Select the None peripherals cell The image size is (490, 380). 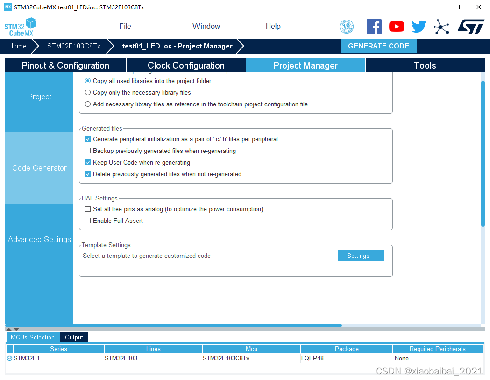coord(438,358)
